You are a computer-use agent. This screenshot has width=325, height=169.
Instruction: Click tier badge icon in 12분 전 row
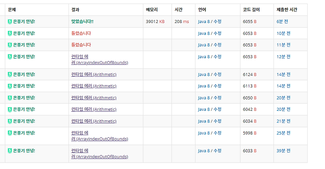coord(10,57)
